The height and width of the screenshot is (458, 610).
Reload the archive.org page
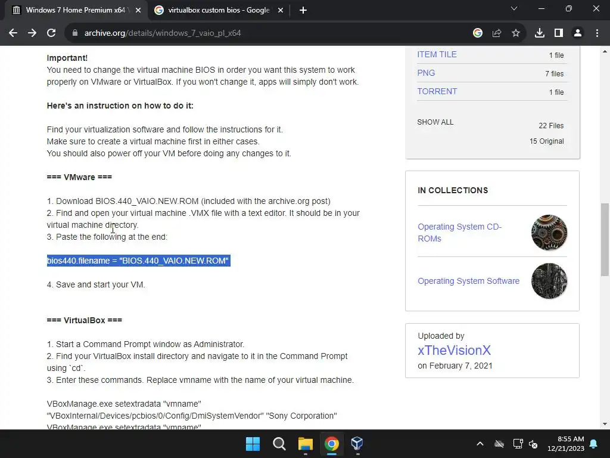[51, 33]
